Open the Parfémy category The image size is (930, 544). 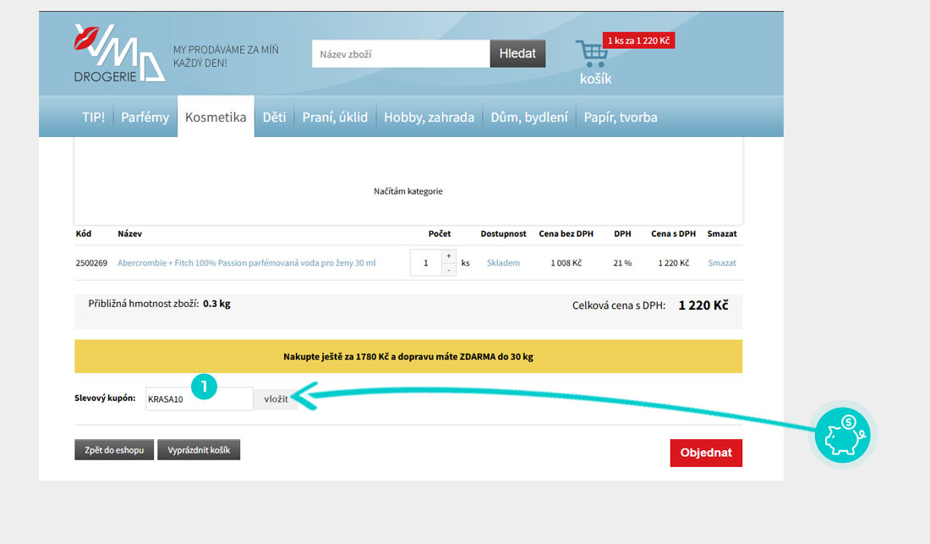[x=145, y=118]
